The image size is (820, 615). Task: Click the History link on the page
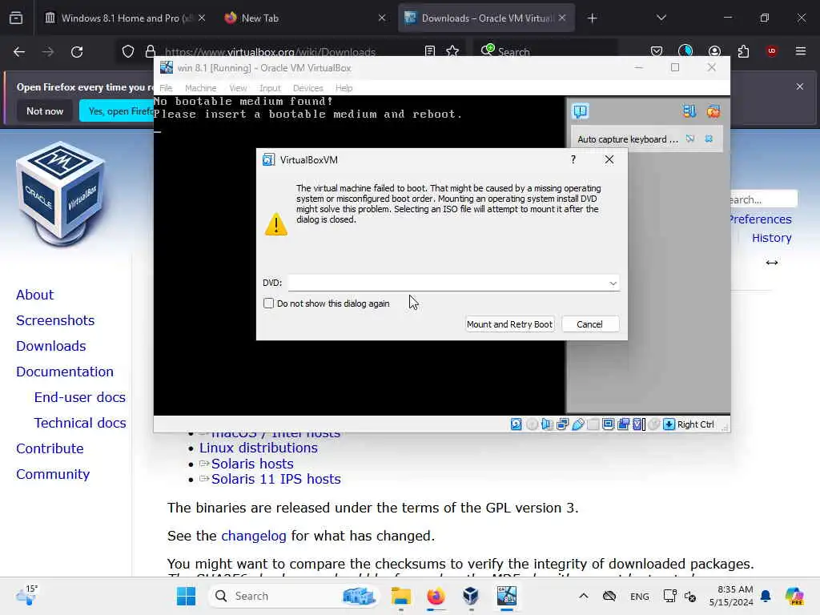(x=771, y=238)
